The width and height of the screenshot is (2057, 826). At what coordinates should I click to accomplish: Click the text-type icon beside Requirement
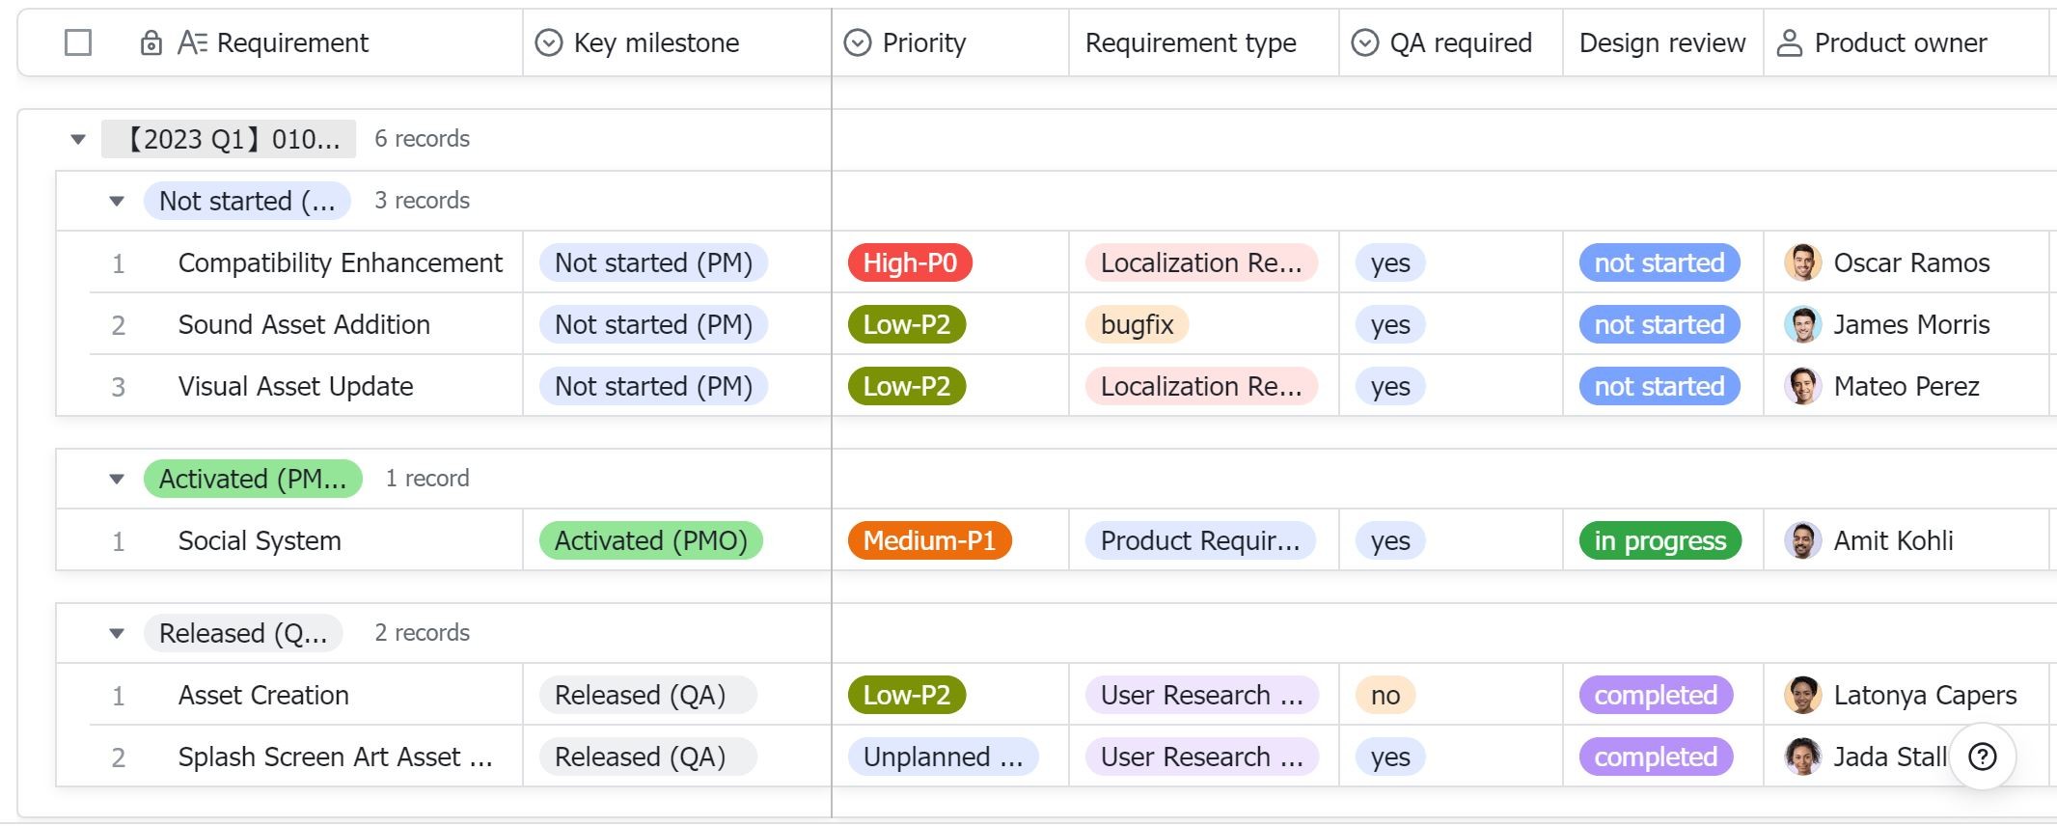coord(192,43)
